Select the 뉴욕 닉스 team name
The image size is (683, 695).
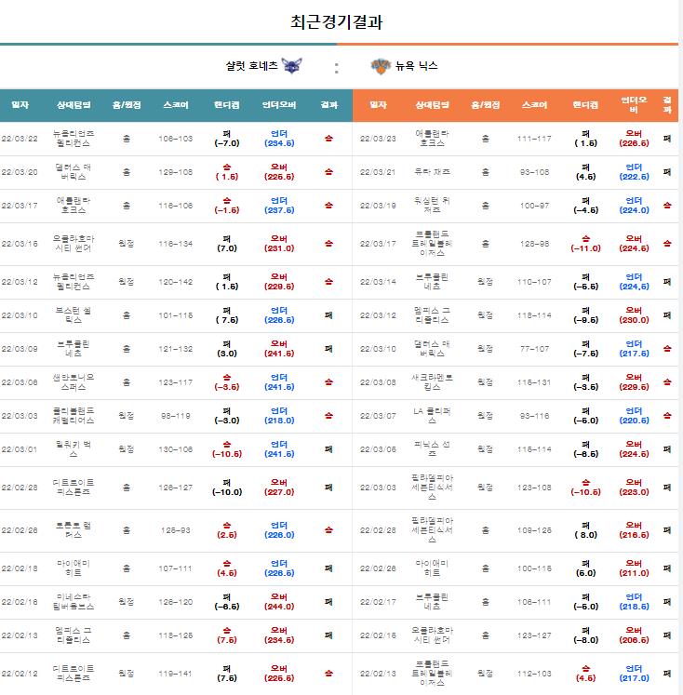(417, 66)
